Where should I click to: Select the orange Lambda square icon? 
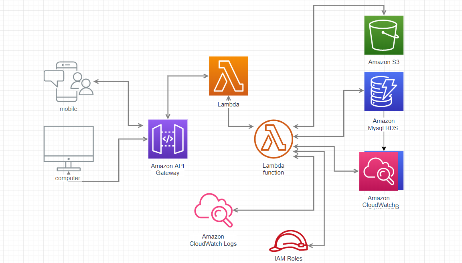(228, 76)
